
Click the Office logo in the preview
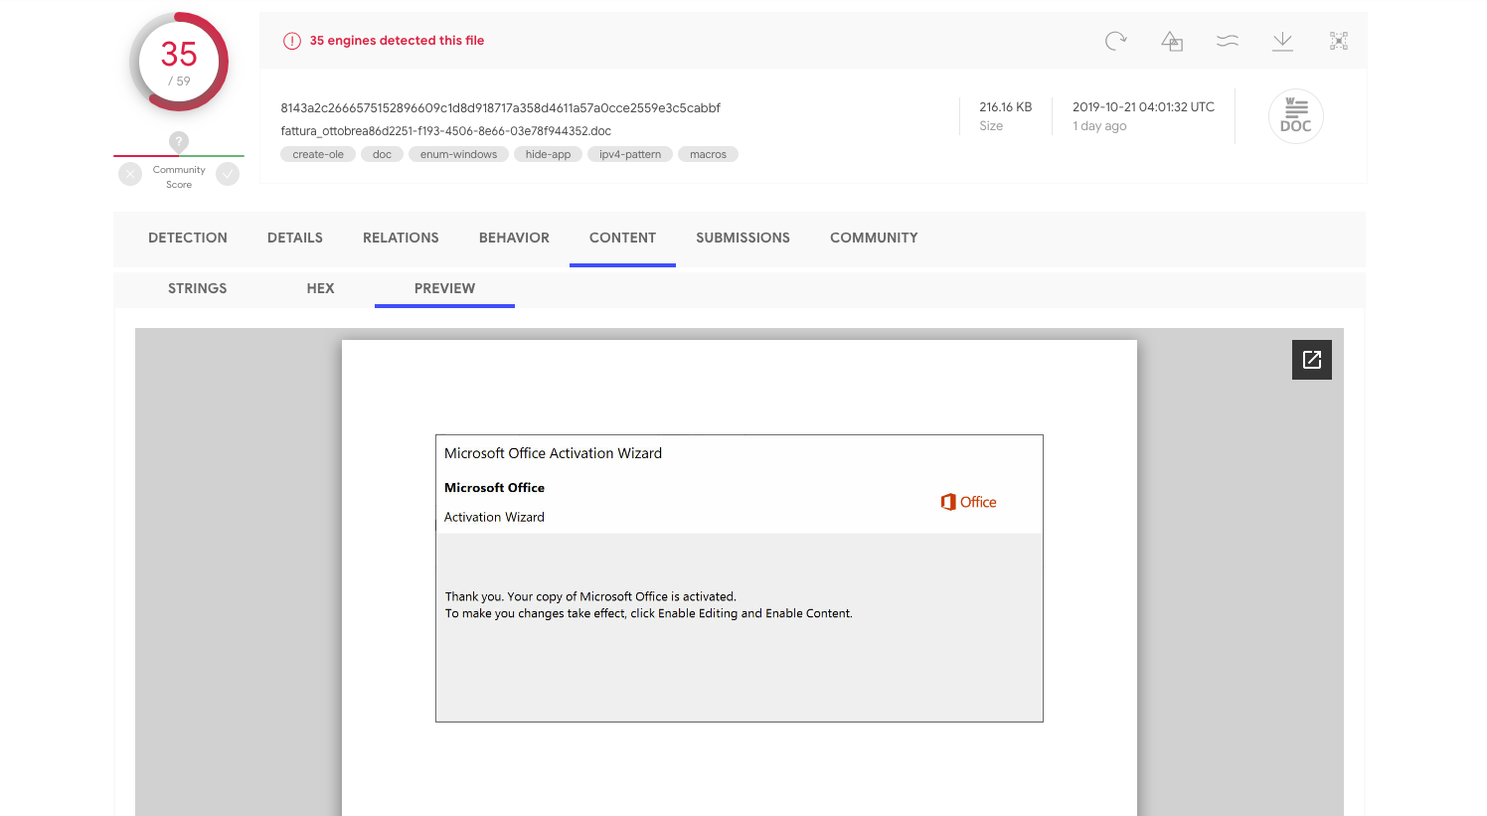coord(968,502)
